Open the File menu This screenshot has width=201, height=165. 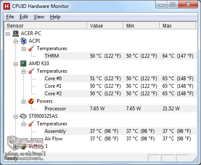[10, 17]
